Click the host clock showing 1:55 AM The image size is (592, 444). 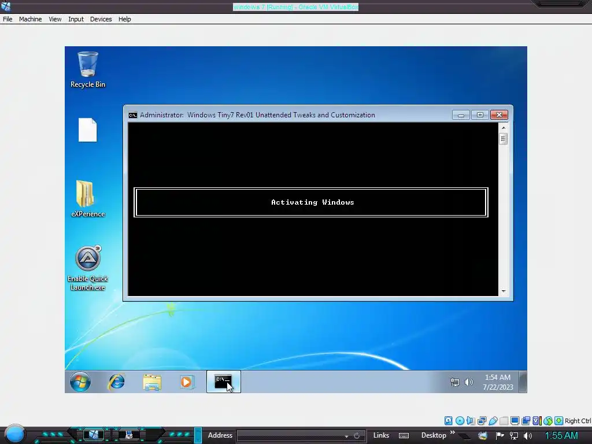pos(561,436)
